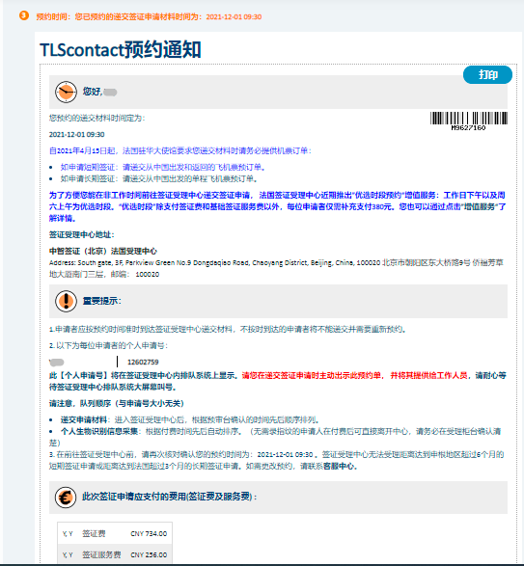Click the 签证服务费 CNY 256.00 row
The height and width of the screenshot is (566, 524).
115,554
